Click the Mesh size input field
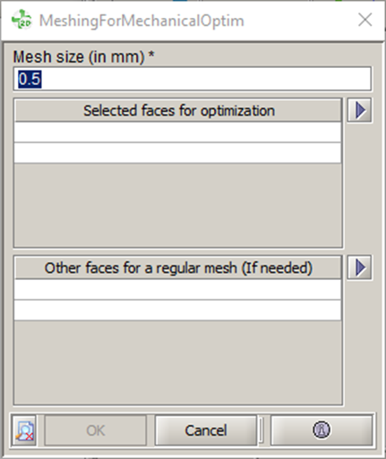Image resolution: width=386 pixels, height=459 pixels. click(193, 79)
